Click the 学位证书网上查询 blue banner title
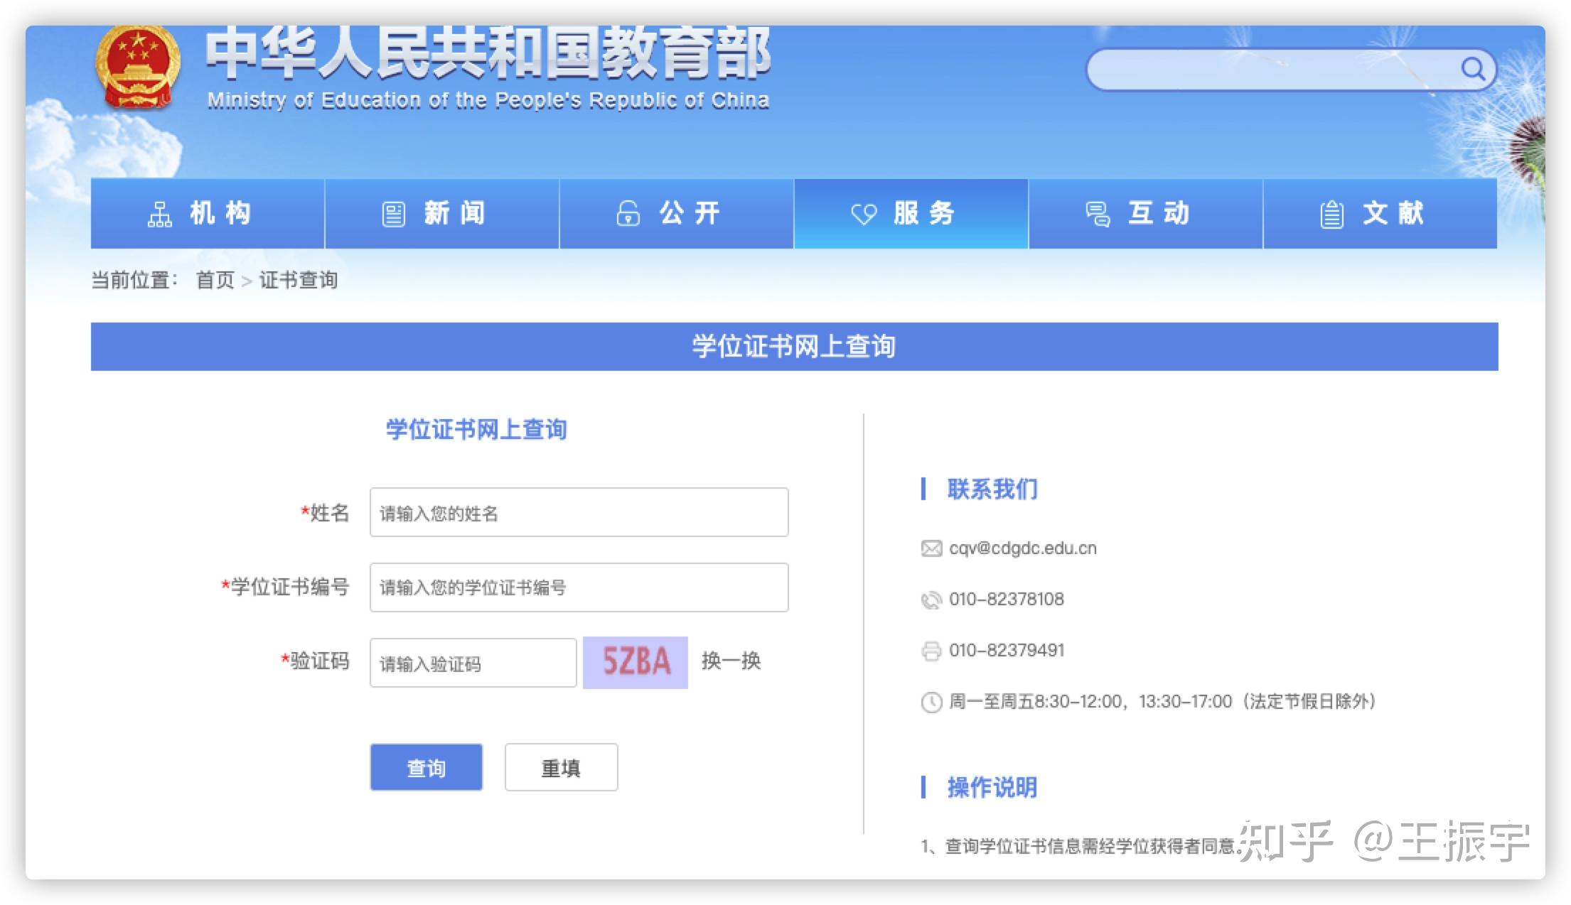Viewport: 1571px width, 905px height. [794, 347]
